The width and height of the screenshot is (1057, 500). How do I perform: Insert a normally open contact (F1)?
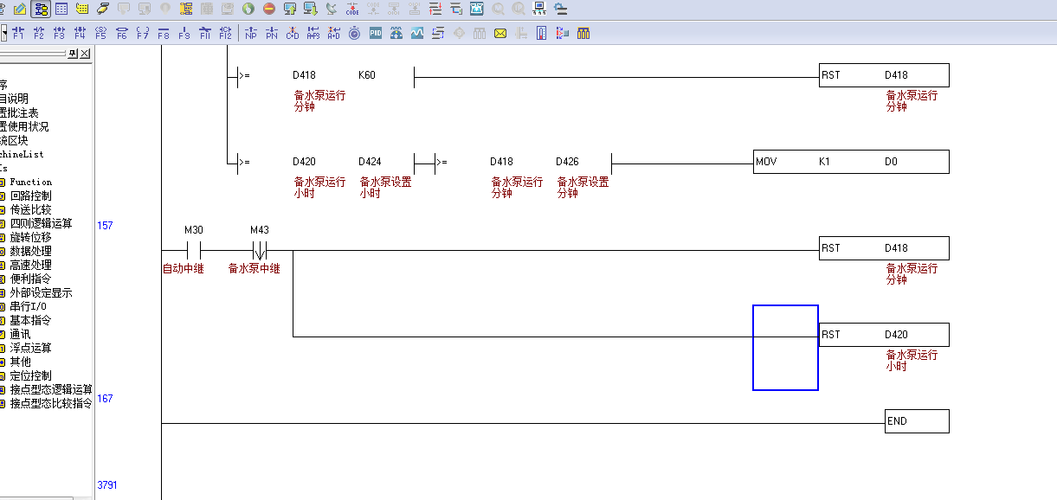pyautogui.click(x=17, y=34)
